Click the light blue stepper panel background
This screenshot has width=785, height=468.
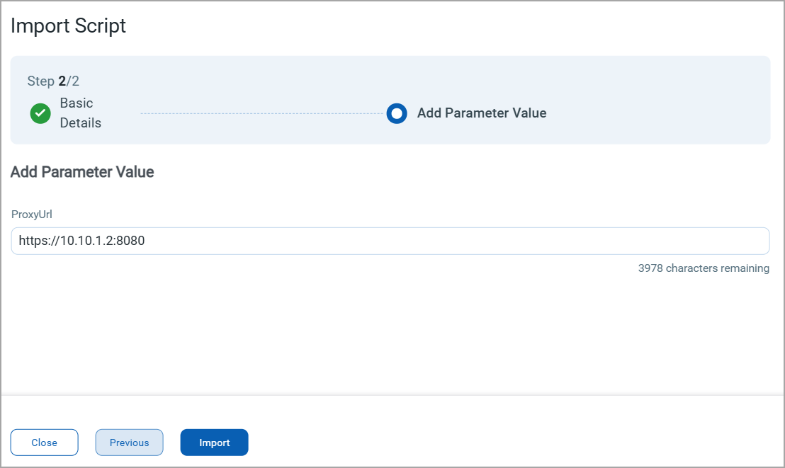[x=638, y=85]
